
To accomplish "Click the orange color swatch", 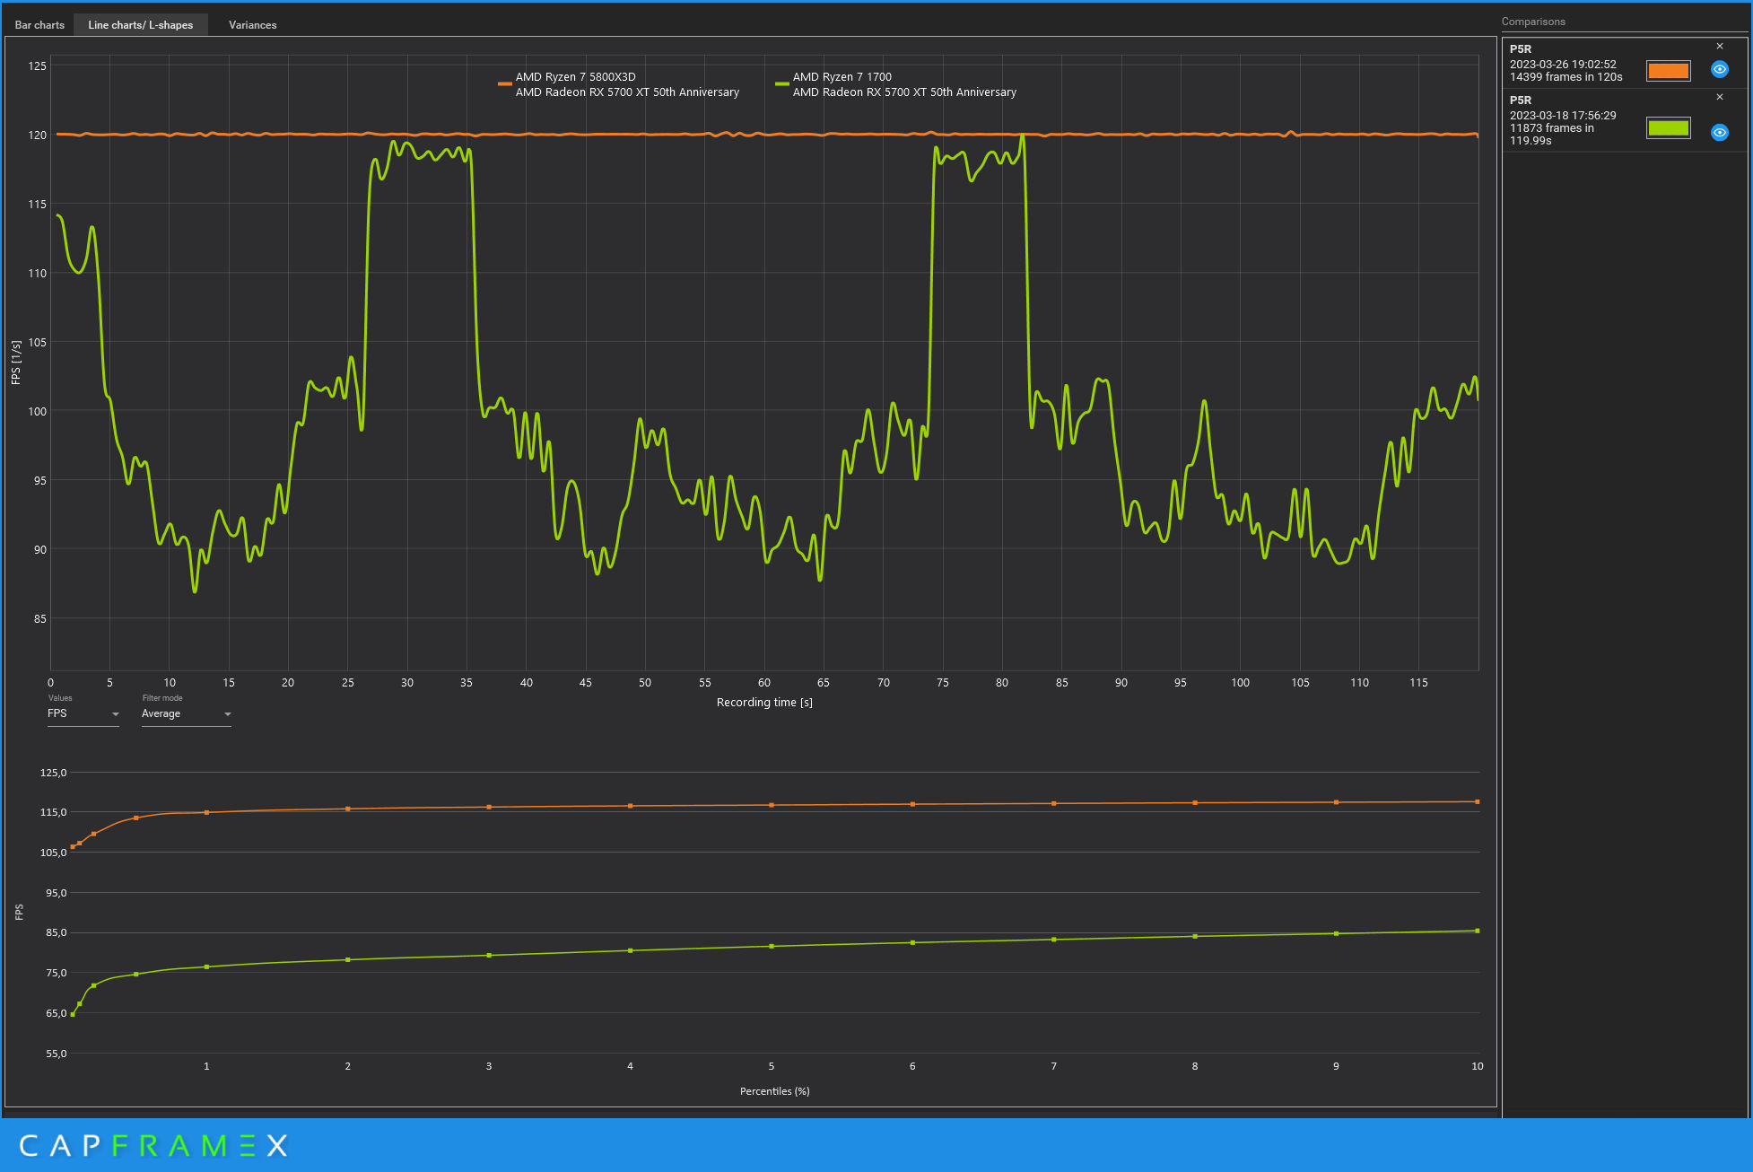I will click(1668, 71).
